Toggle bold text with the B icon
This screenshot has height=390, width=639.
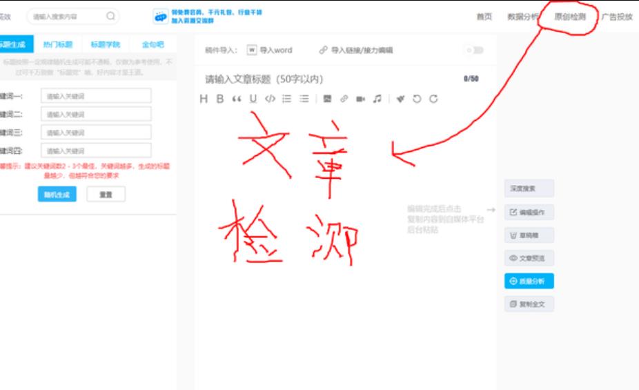coord(220,99)
